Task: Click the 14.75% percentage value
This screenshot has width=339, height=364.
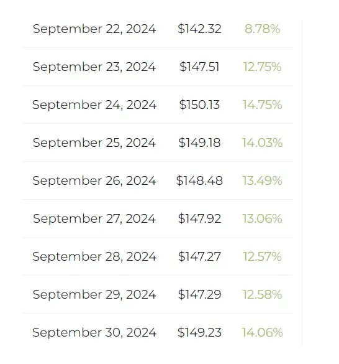Action: pos(262,105)
